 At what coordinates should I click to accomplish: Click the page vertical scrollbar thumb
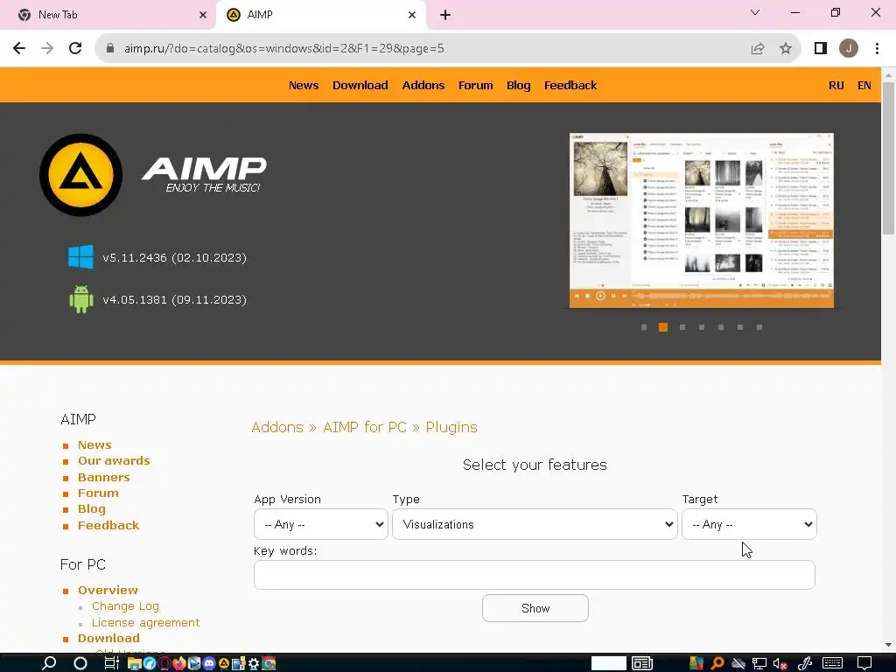[x=888, y=158]
